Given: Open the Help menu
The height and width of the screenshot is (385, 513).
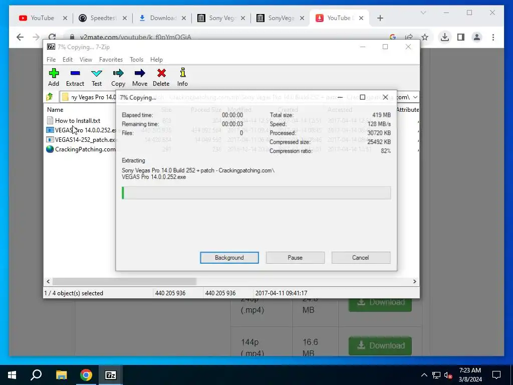Looking at the screenshot, I should [x=156, y=60].
